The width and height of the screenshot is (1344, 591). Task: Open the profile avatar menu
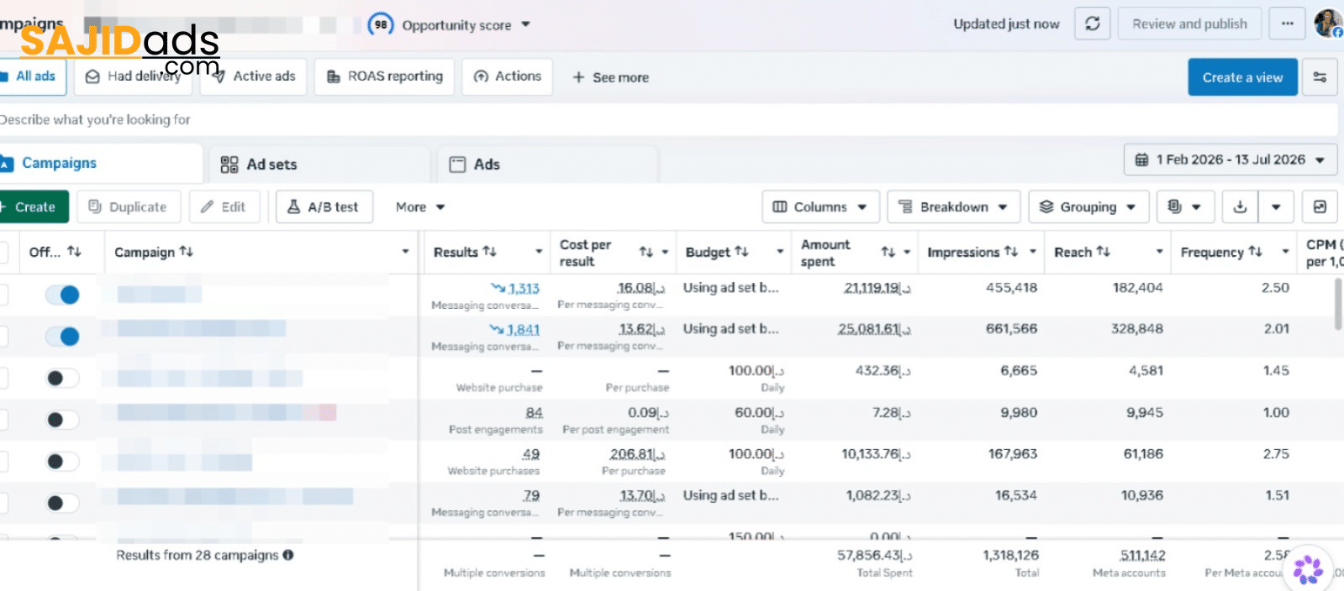(1328, 24)
